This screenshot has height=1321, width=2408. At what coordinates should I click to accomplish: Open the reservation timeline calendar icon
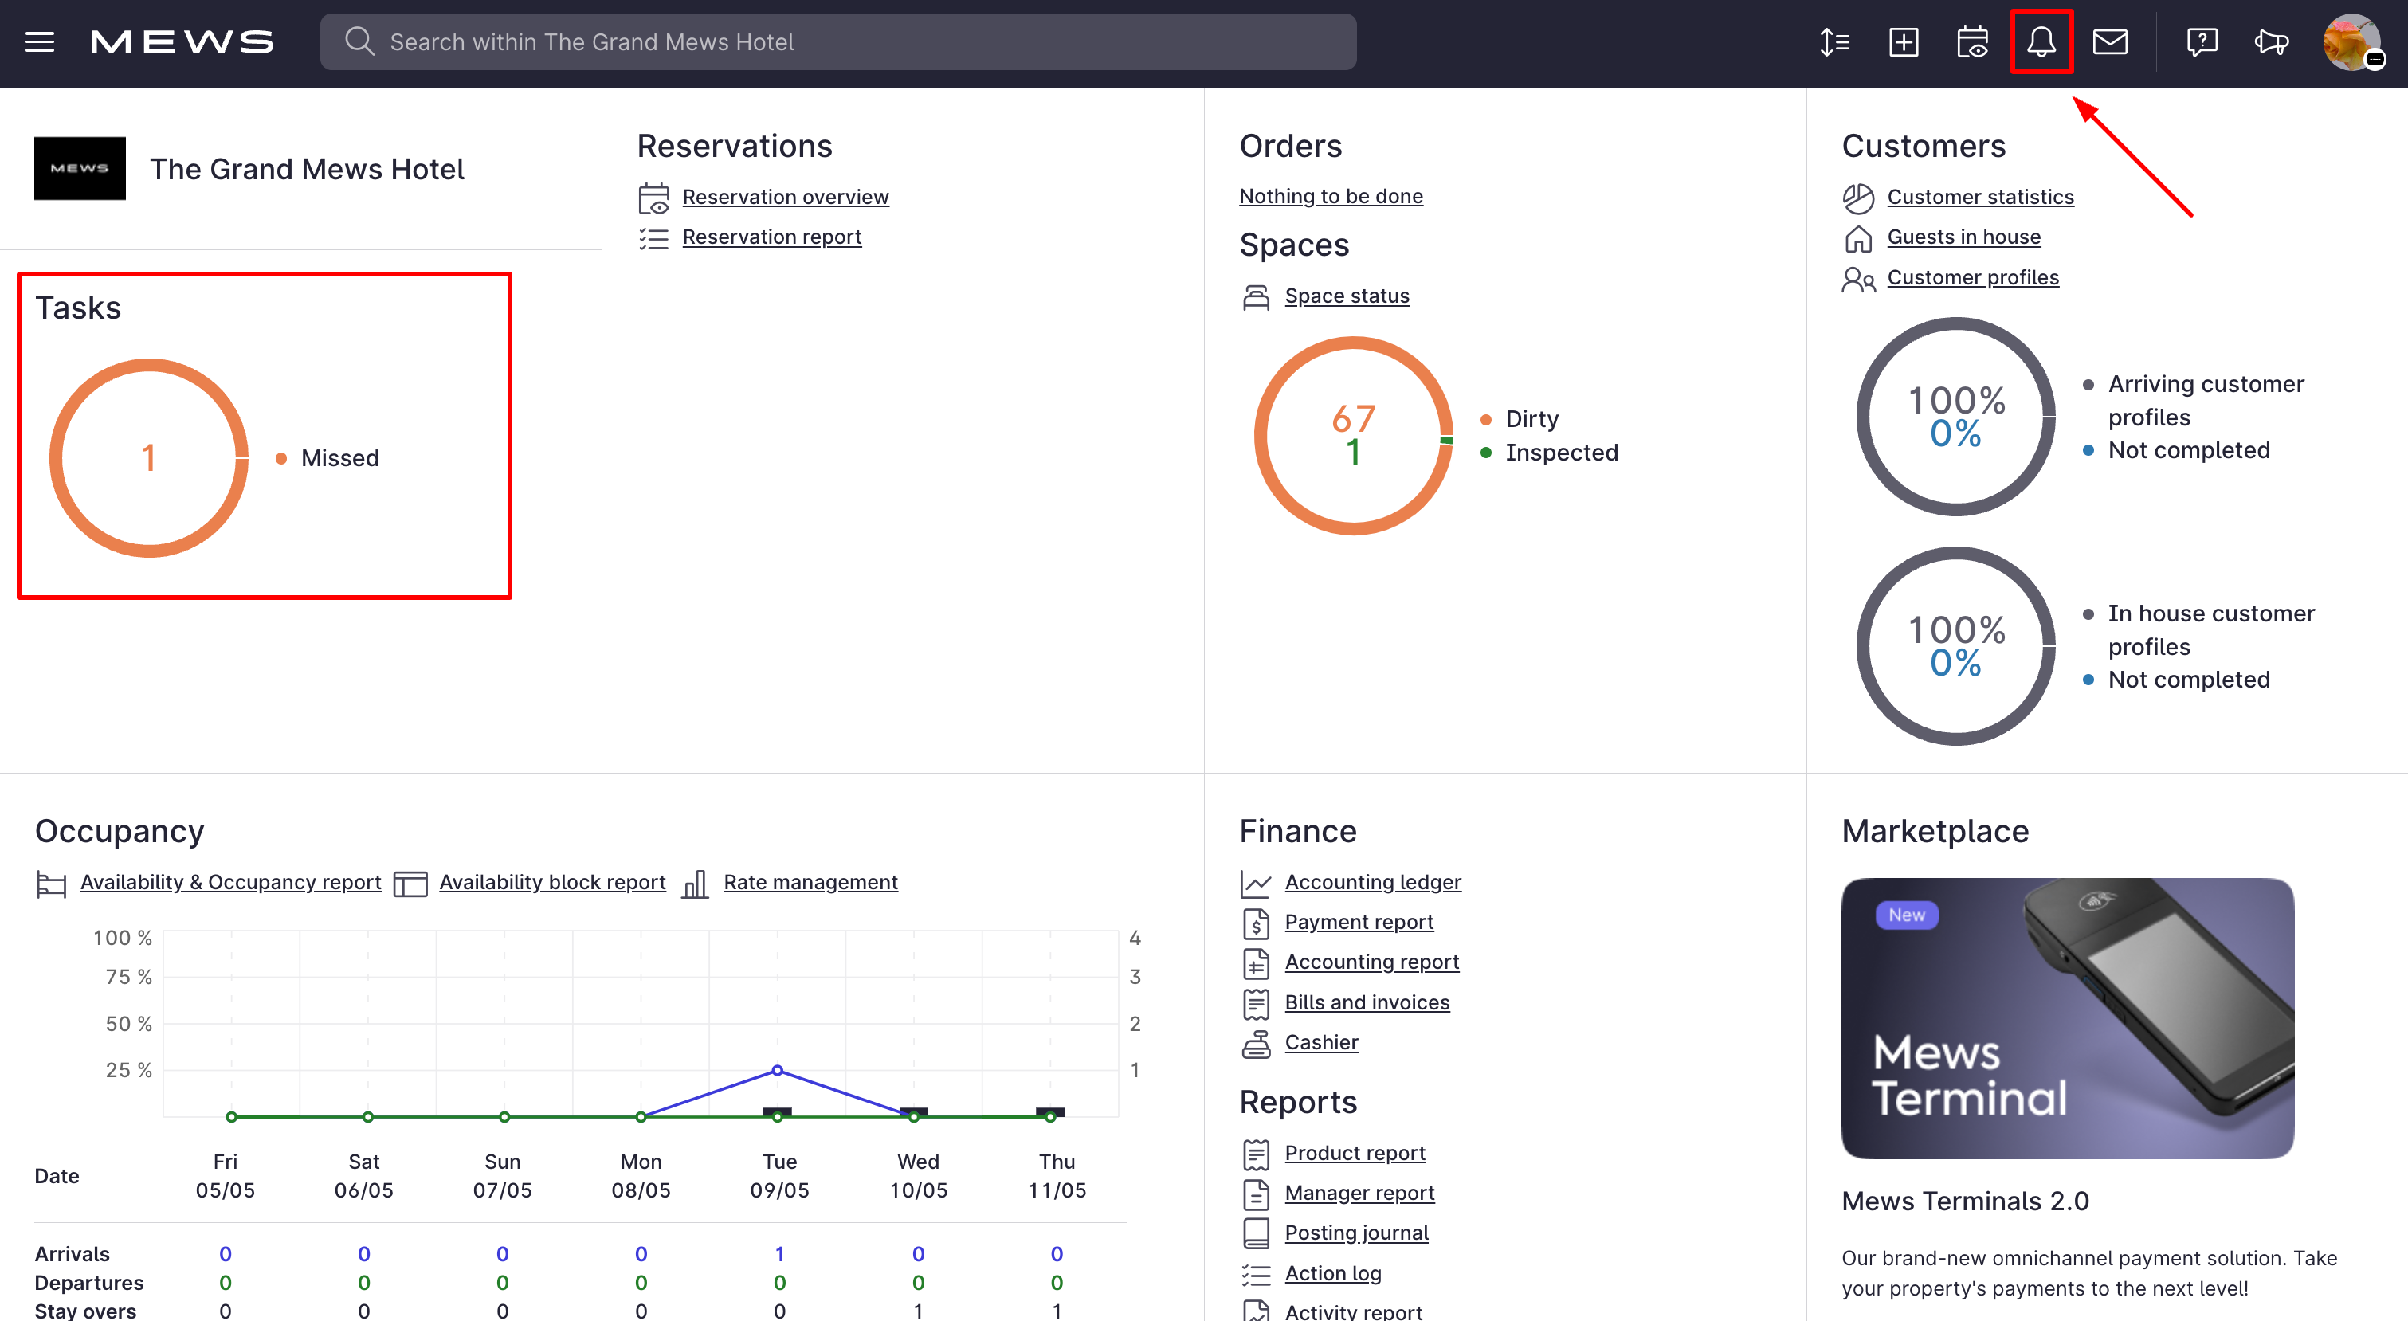[x=1973, y=41]
